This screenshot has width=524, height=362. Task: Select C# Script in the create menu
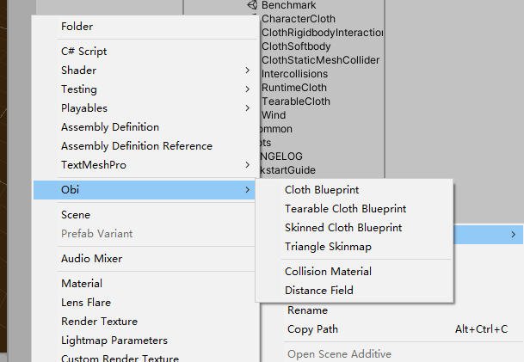click(83, 52)
